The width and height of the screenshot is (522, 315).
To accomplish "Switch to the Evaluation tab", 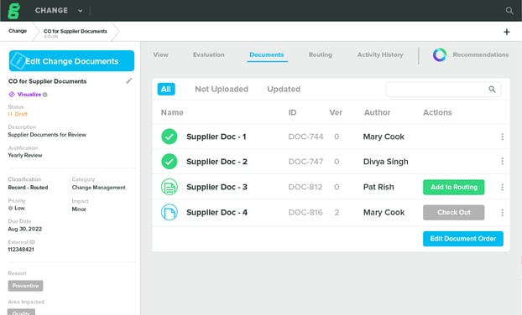I will tap(208, 54).
